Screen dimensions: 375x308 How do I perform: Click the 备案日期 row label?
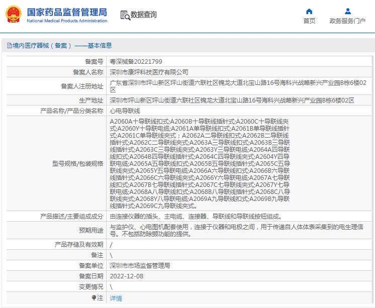pyautogui.click(x=91, y=276)
